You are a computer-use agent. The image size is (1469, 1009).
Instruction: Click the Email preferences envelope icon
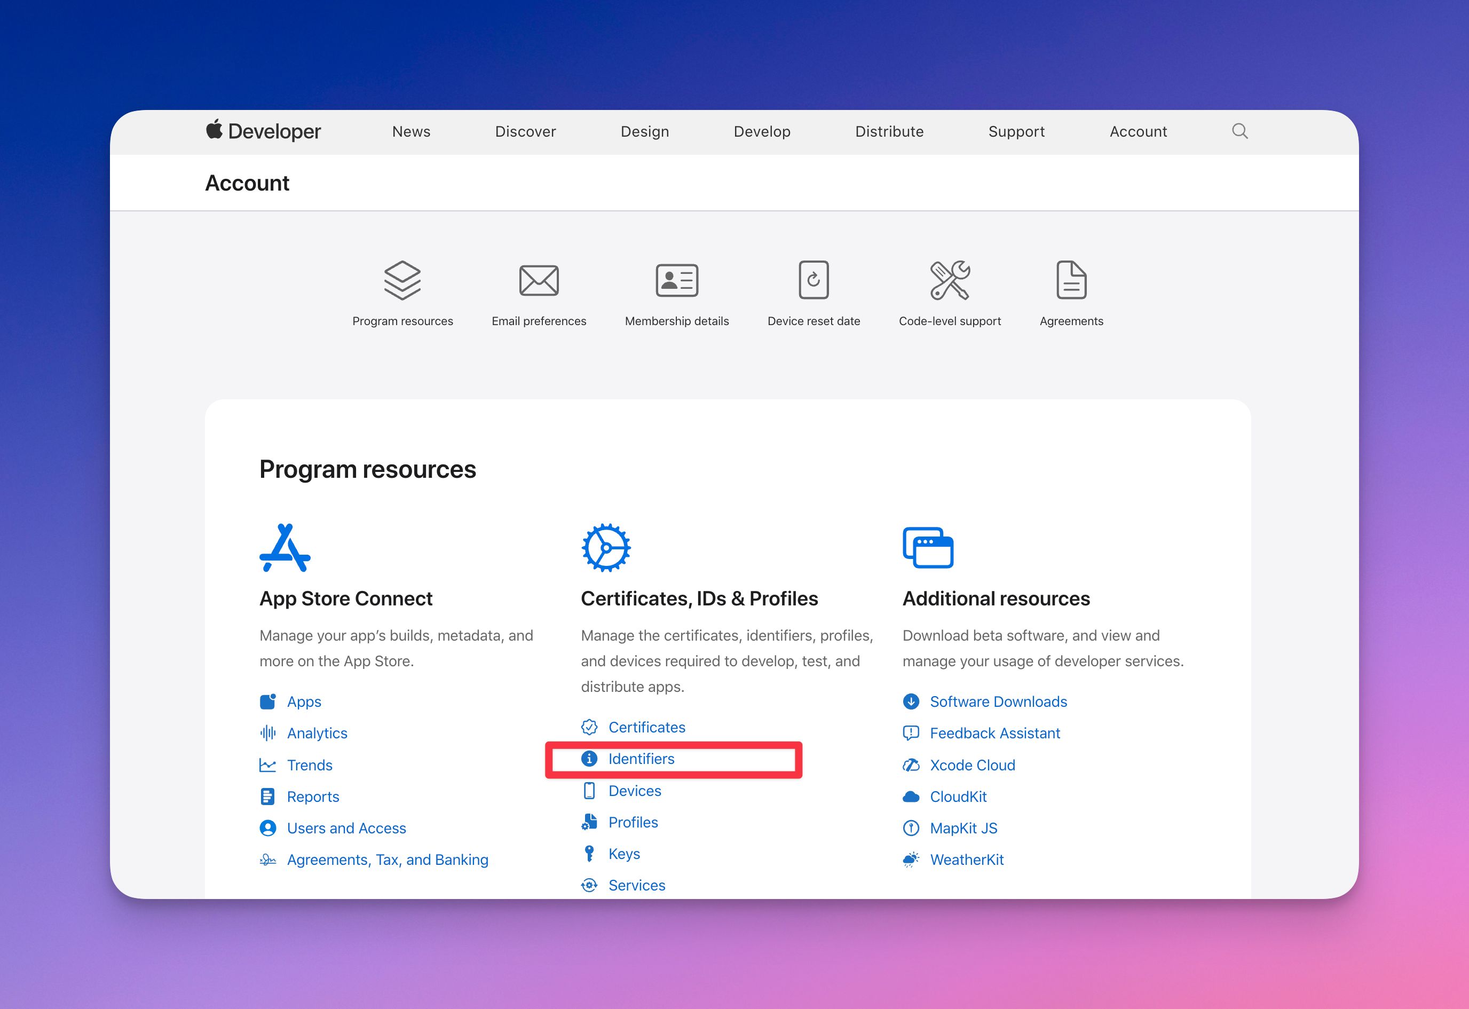click(539, 280)
